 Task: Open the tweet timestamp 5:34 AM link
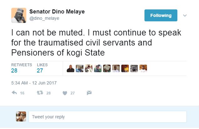[34, 83]
